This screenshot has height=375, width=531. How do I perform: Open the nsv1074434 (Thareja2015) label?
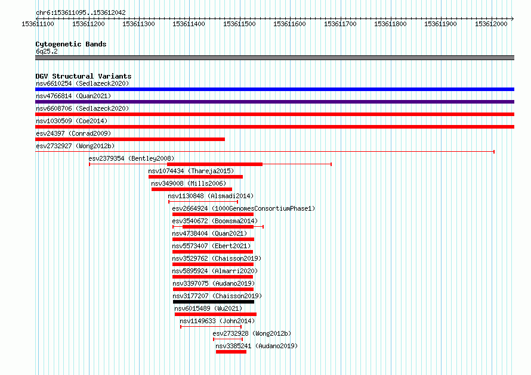pyautogui.click(x=191, y=171)
